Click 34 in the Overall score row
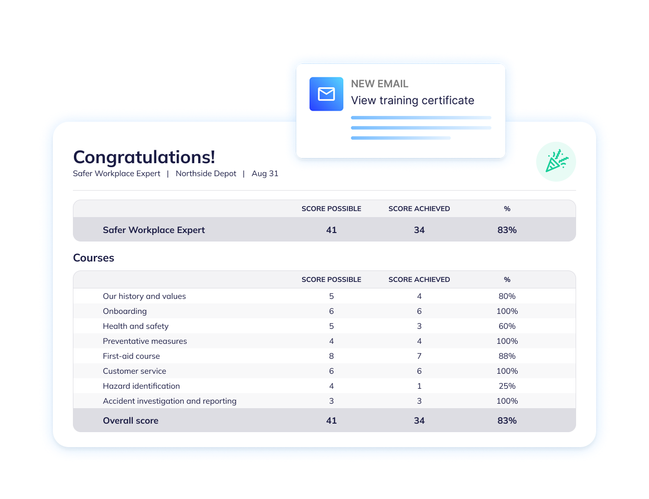 [x=419, y=421]
